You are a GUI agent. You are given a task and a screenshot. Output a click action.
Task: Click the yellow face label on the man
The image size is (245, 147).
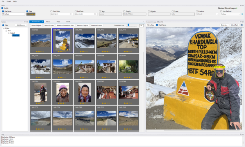pyautogui.click(x=219, y=67)
